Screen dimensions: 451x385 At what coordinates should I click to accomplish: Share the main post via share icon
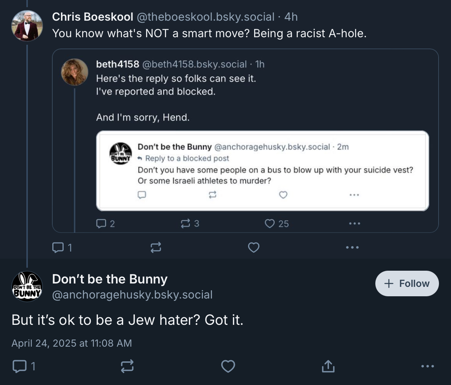pyautogui.click(x=328, y=366)
